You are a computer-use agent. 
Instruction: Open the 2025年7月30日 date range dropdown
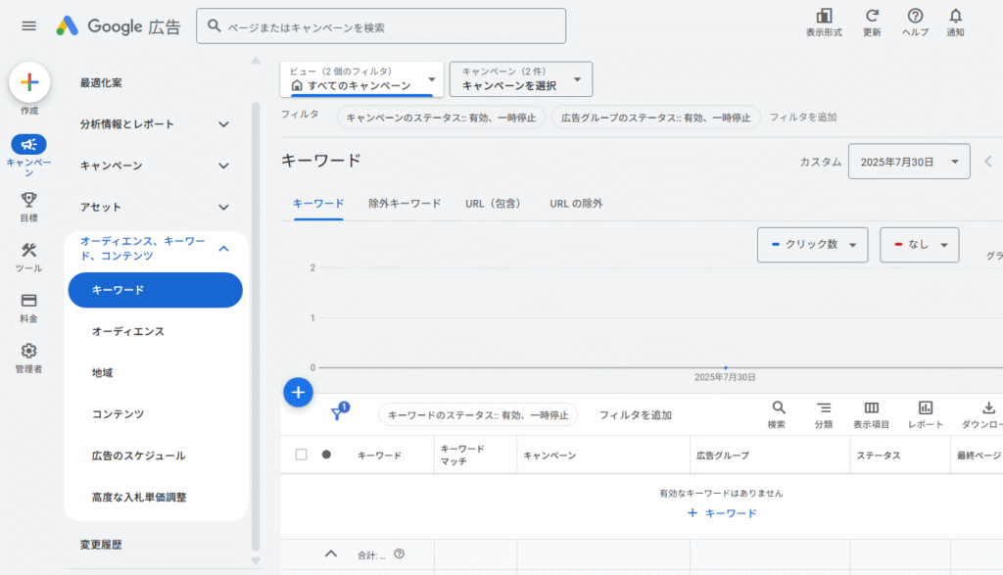coord(909,161)
